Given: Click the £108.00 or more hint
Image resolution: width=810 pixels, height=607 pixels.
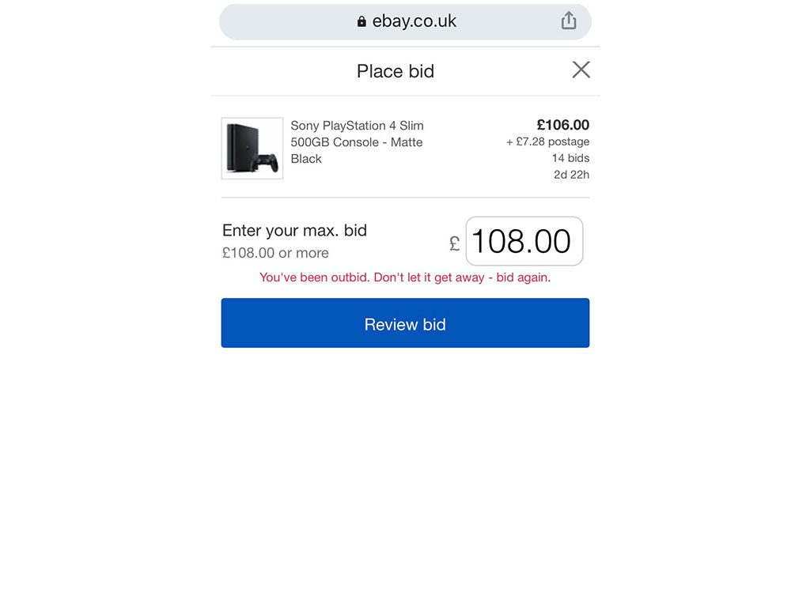Looking at the screenshot, I should pyautogui.click(x=275, y=253).
